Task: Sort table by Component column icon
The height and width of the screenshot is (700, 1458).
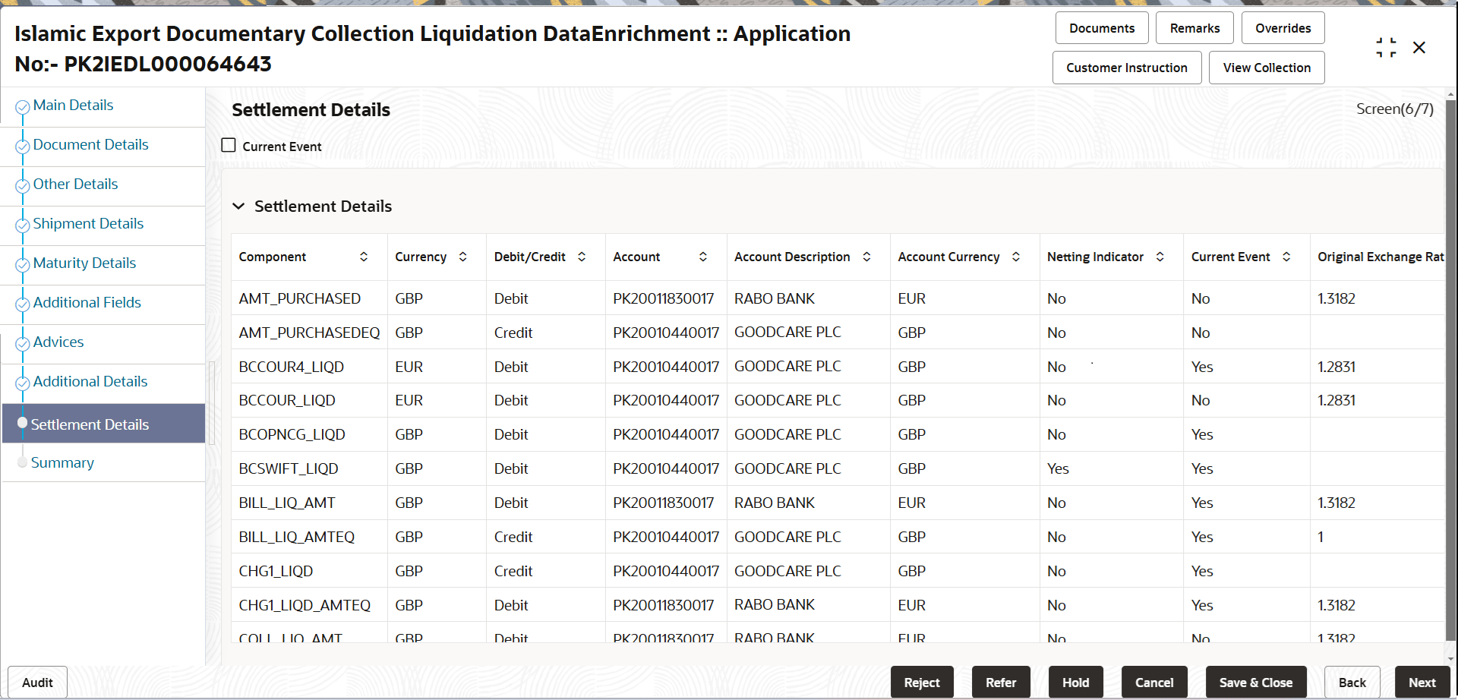Action: point(364,257)
